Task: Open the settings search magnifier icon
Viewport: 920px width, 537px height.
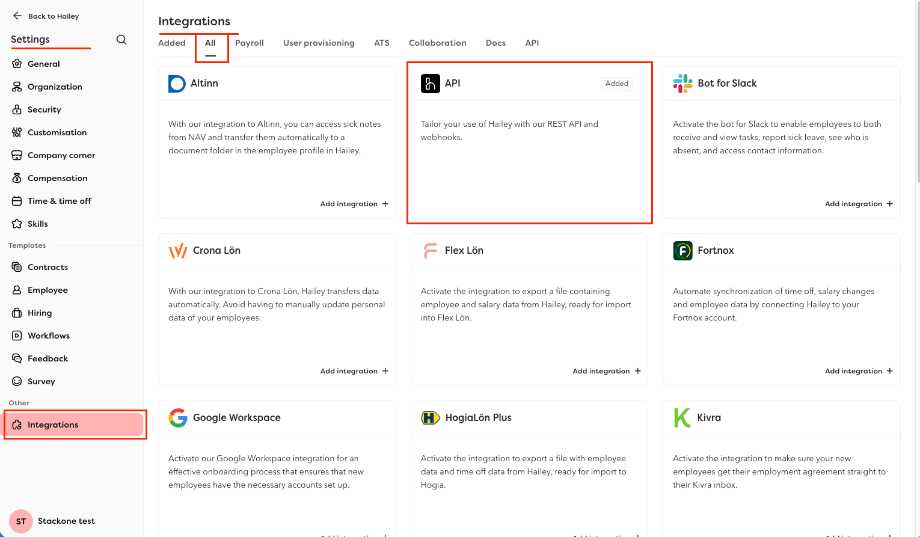Action: tap(121, 40)
